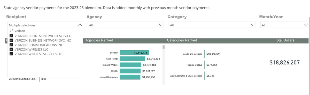Click the Total Dollars header
The height and width of the screenshot is (95, 310).
click(x=284, y=40)
